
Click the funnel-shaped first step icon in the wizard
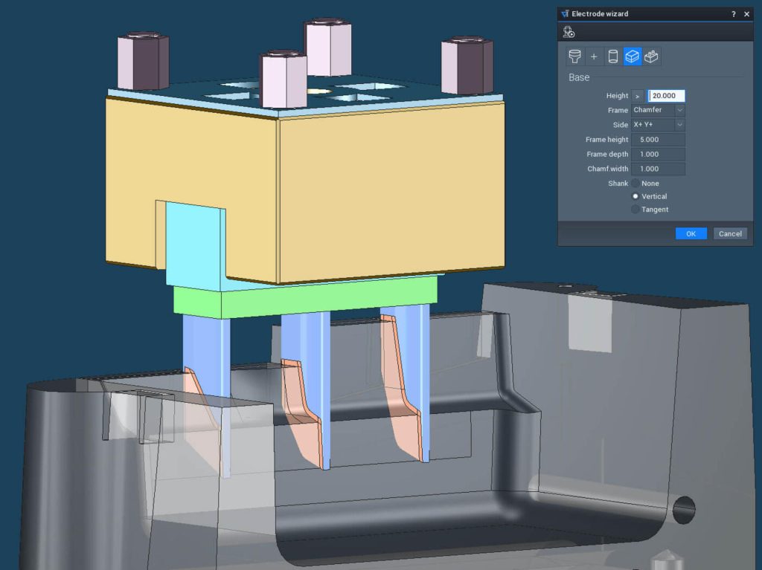(x=574, y=56)
